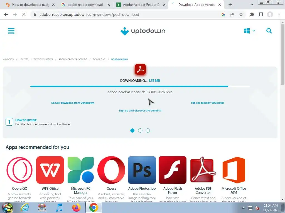The image size is (285, 213).
Task: Open the WPS Office app icon
Action: point(50,170)
